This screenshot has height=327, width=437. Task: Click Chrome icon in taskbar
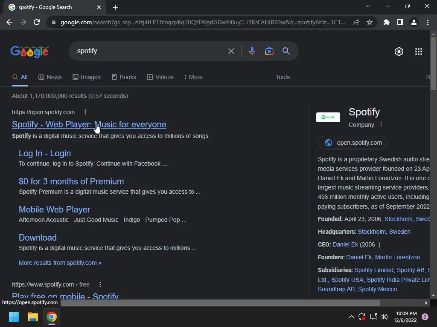[52, 317]
